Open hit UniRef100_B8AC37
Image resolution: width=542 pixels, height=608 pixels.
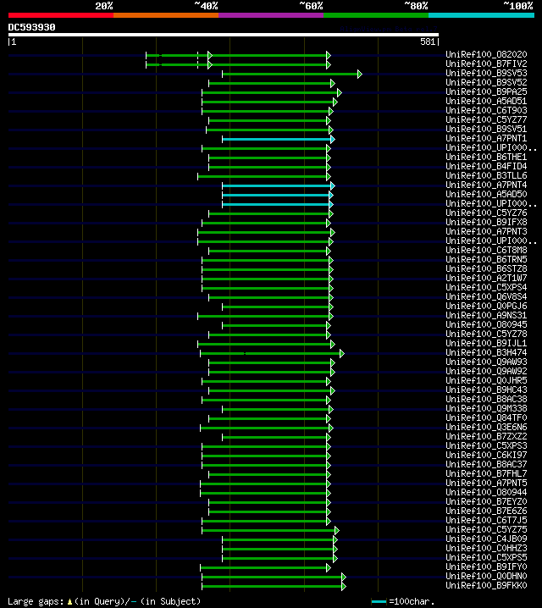coord(486,464)
